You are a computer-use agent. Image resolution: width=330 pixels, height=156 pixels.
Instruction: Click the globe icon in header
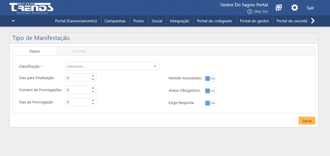pyautogui.click(x=279, y=8)
